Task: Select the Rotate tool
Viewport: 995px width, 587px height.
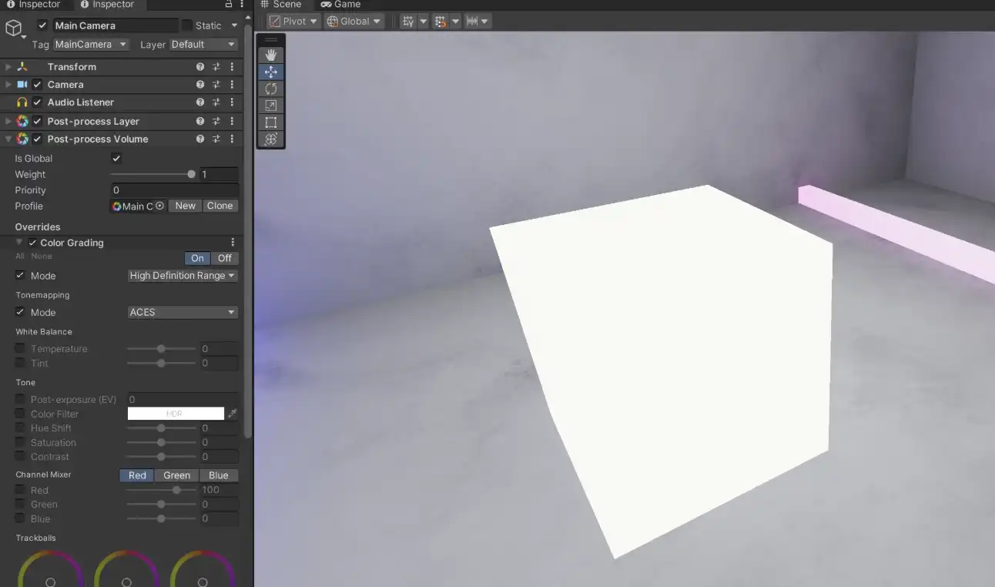Action: coord(271,89)
